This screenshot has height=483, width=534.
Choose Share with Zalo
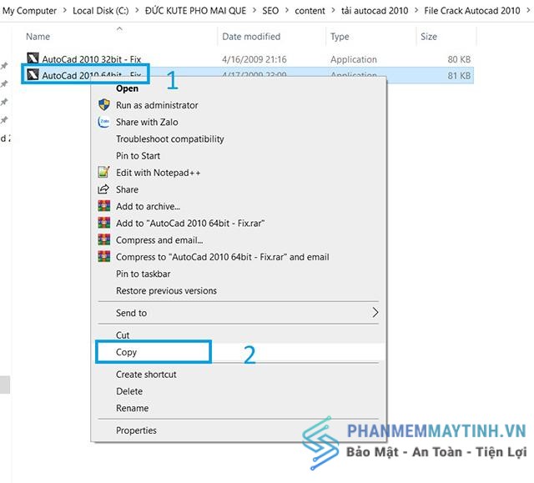[147, 122]
